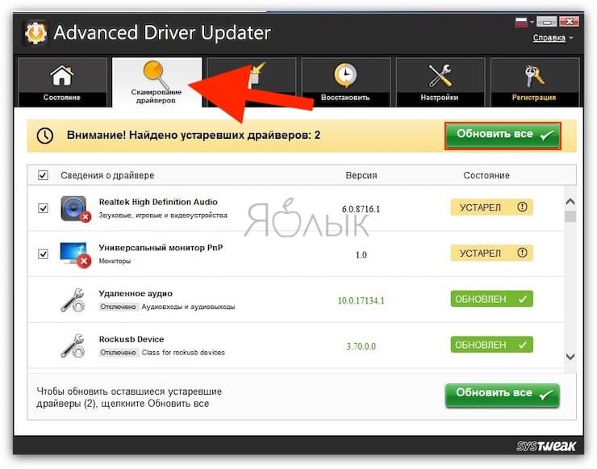Screen dimensions: 597x469
Task: Select Rockusb Device driver name
Action: 132,339
